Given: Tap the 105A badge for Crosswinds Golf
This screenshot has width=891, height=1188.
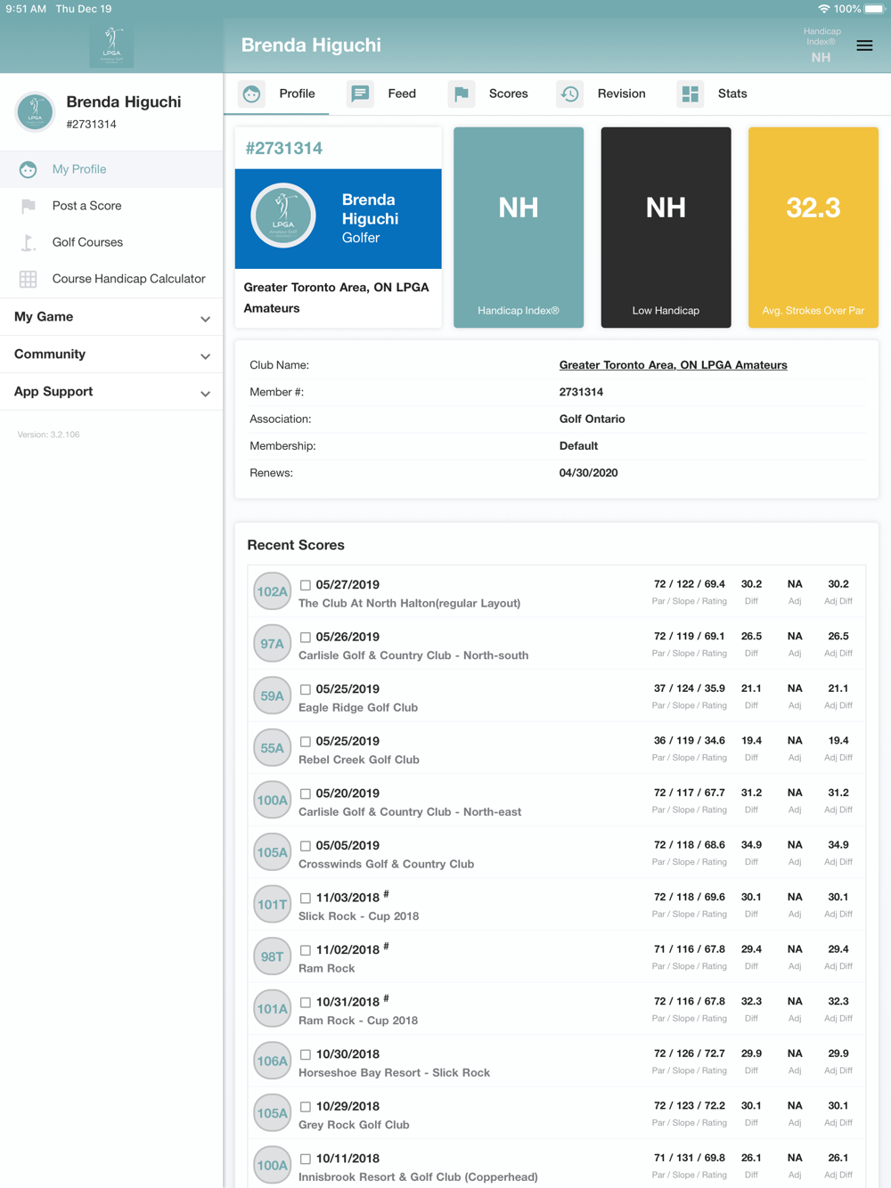Looking at the screenshot, I should (x=272, y=852).
